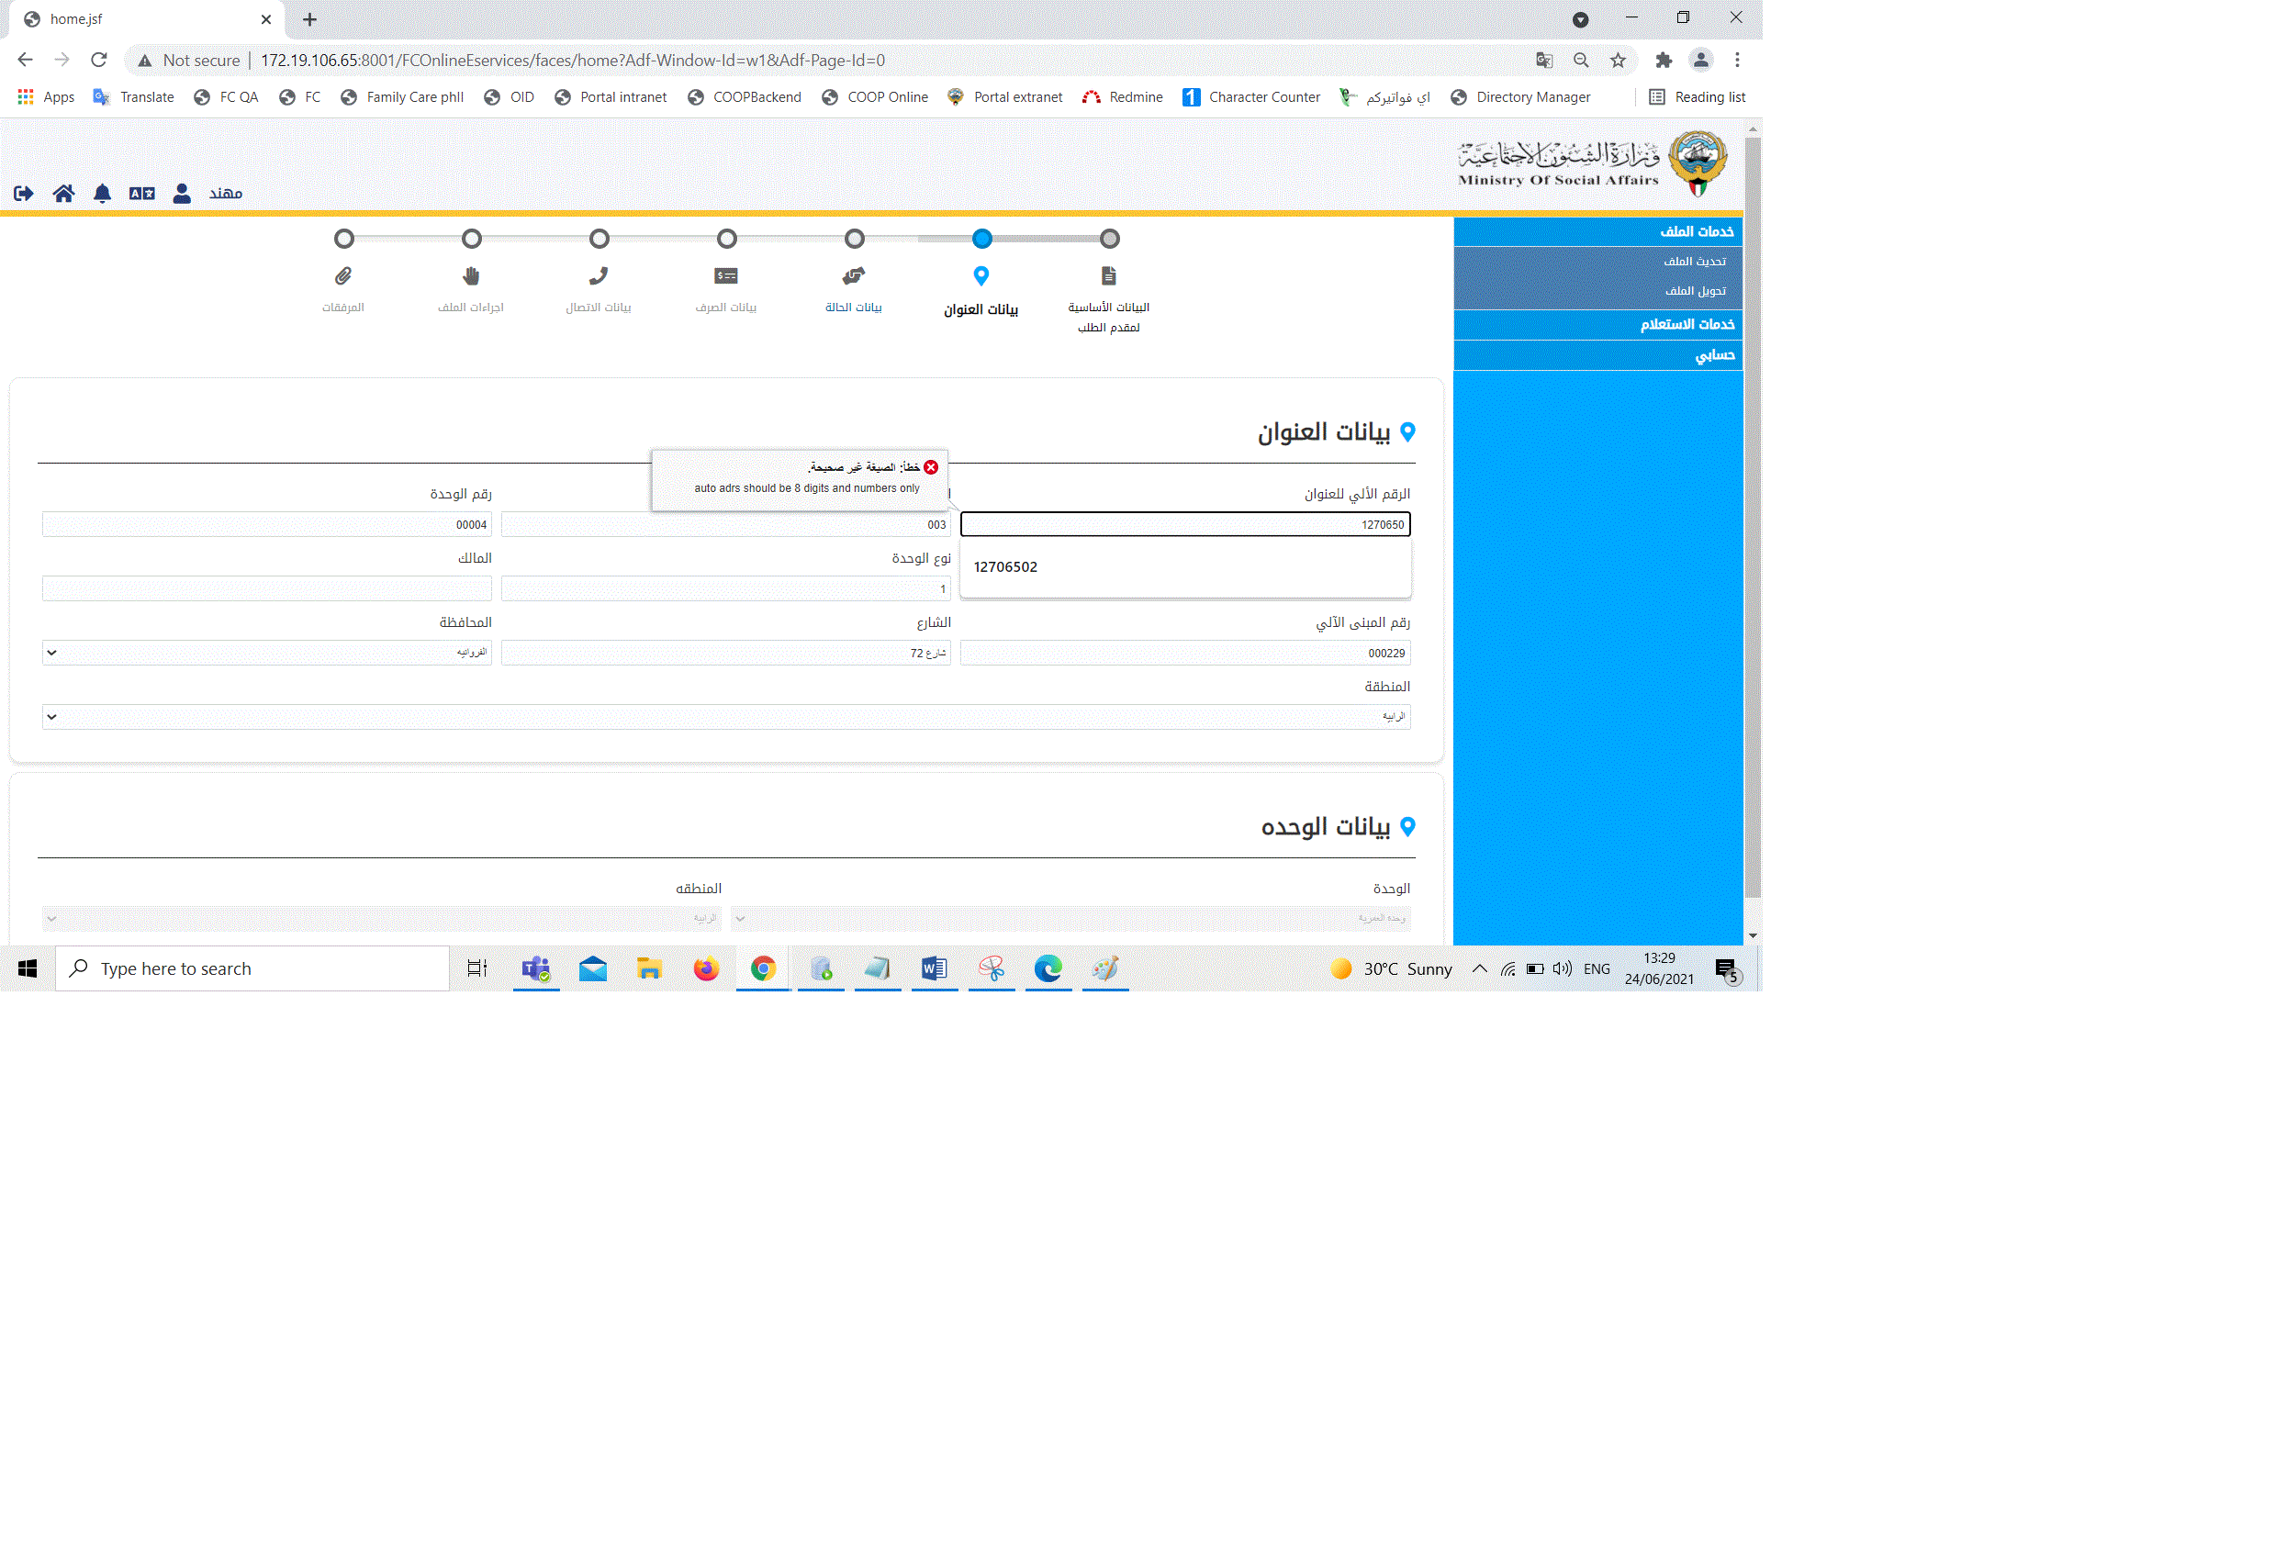Click the hand icon for اجراءات الملف
The height and width of the screenshot is (1544, 2275).
pos(472,276)
